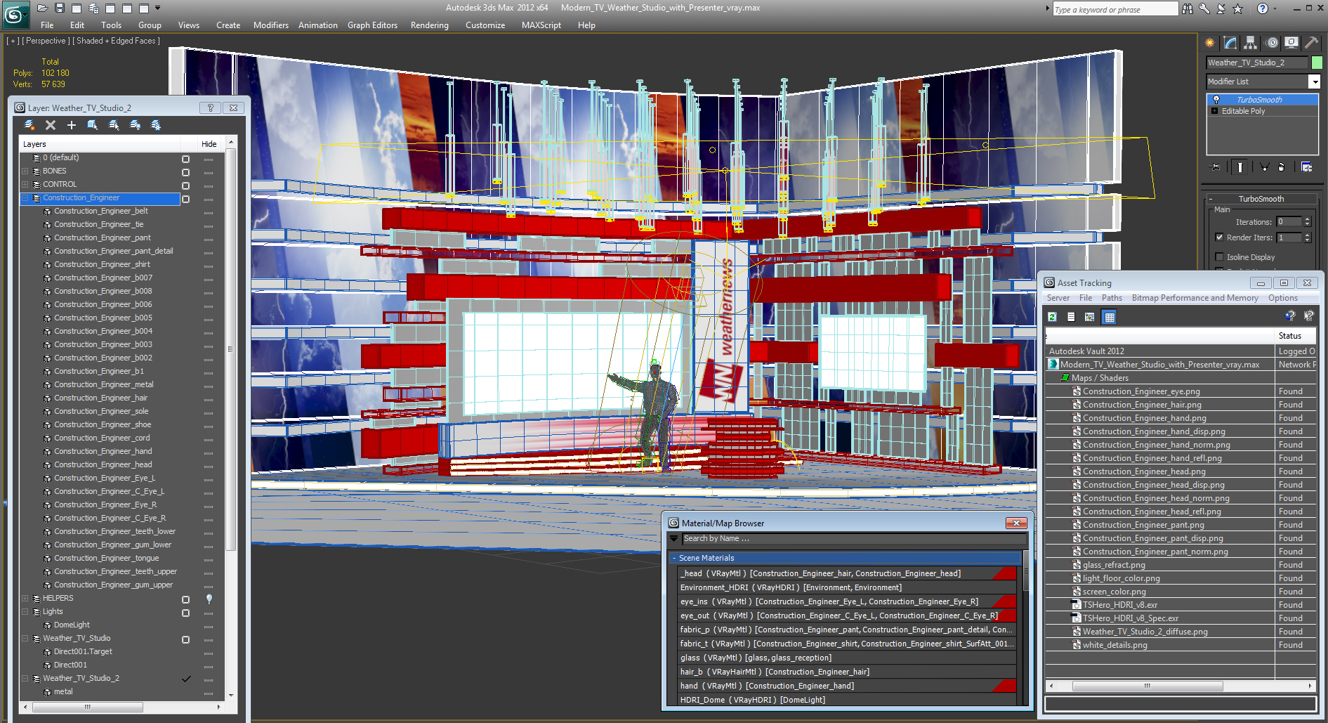The width and height of the screenshot is (1328, 723).
Task: Click Tree View icon in Asset Tracking
Action: 1090,317
